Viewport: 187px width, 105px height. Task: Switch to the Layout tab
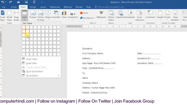[x=43, y=7]
